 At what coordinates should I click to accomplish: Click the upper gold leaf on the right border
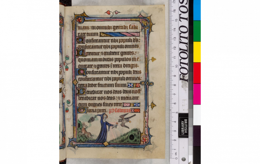tap(153, 59)
